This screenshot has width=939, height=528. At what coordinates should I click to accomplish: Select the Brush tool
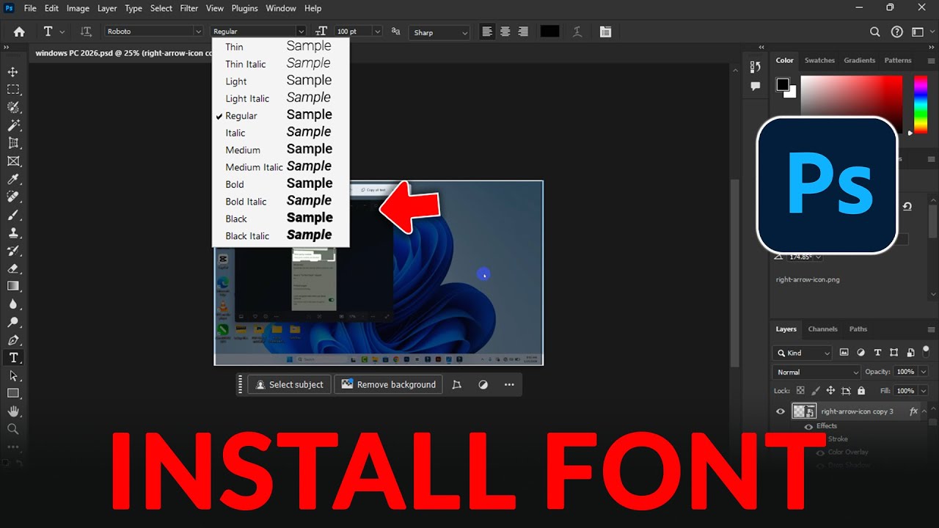13,215
